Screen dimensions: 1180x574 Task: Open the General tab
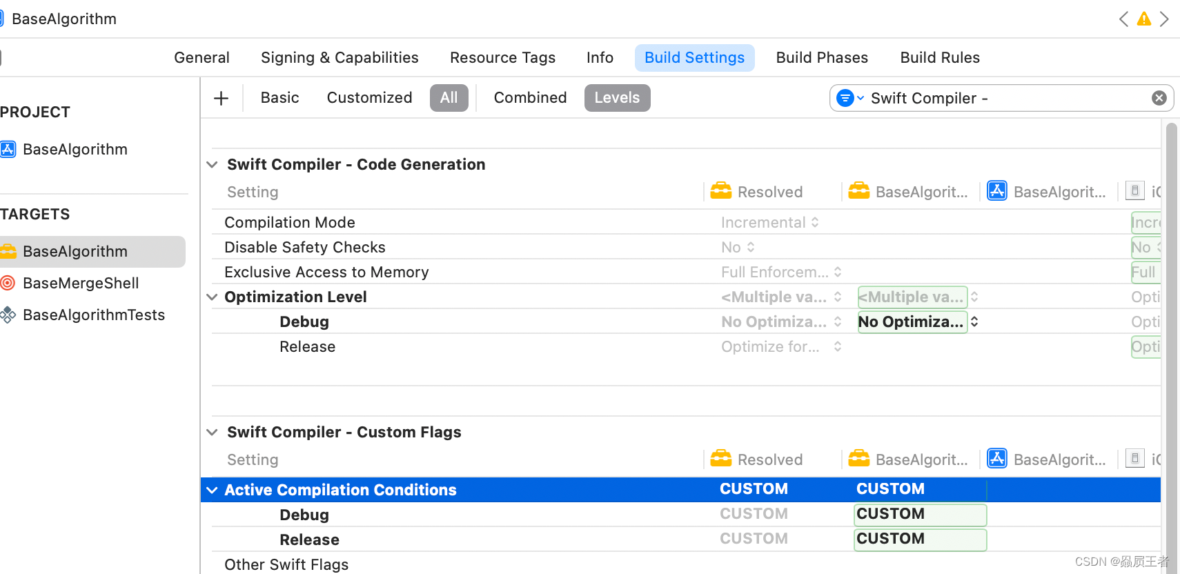[x=201, y=58]
